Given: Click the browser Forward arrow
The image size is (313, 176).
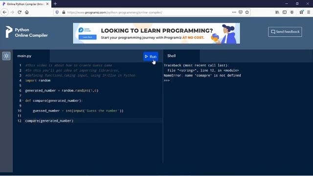Looking at the screenshot, I should click(12, 12).
